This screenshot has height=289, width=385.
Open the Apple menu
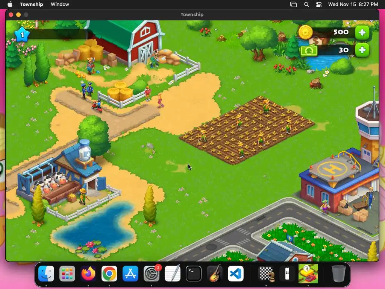coord(10,4)
